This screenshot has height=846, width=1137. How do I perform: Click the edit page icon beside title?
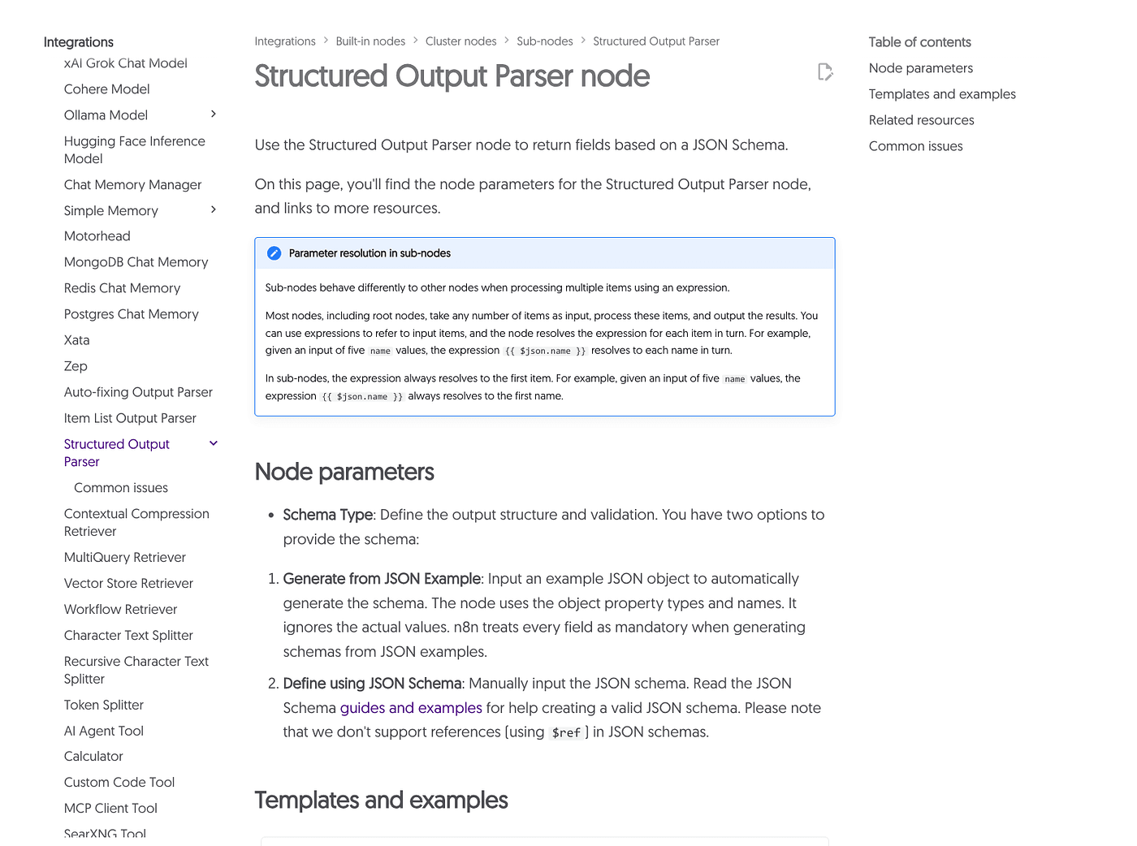[825, 72]
